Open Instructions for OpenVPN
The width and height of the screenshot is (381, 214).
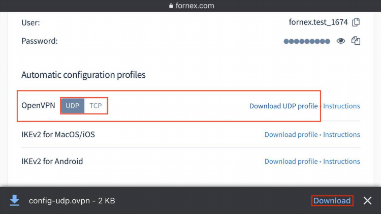[x=341, y=106]
